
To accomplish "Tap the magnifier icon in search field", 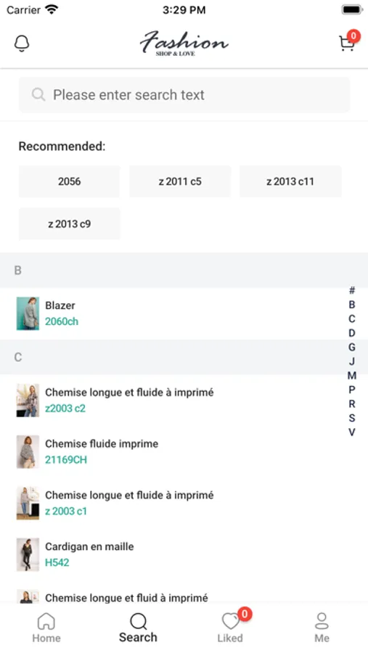I will pos(38,95).
